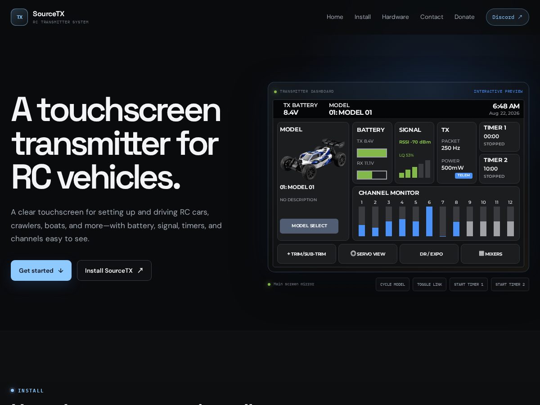The height and width of the screenshot is (405, 540).
Task: Click the INTERACTIVE PREVIEW label
Action: coord(498,91)
